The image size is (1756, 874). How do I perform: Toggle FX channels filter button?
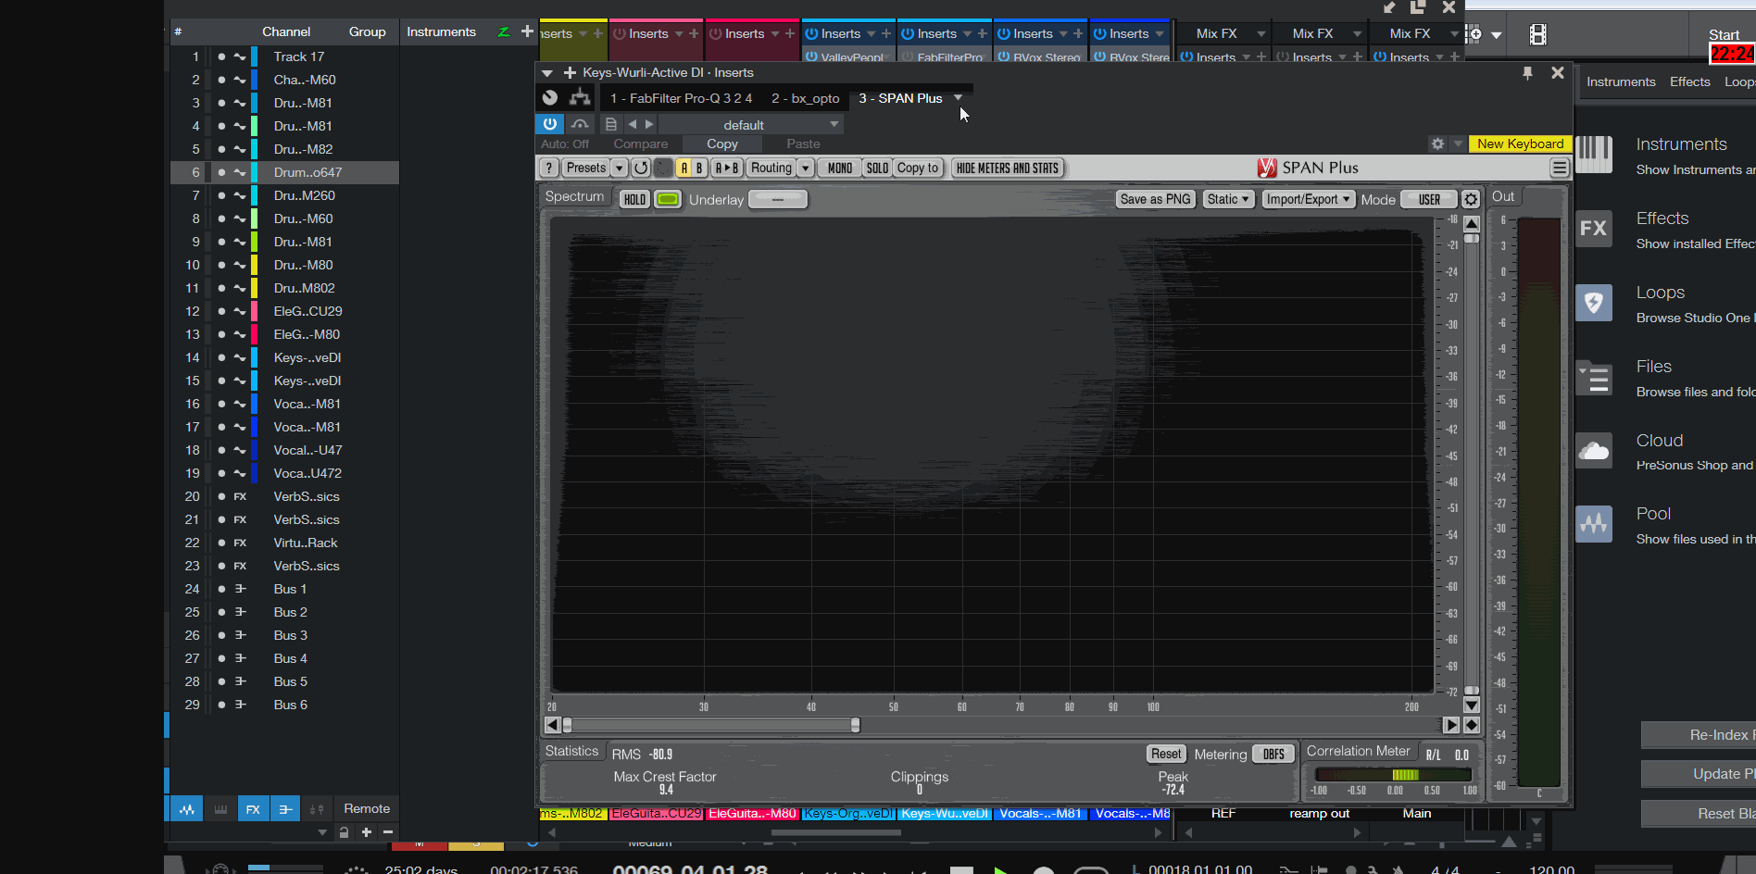253,809
